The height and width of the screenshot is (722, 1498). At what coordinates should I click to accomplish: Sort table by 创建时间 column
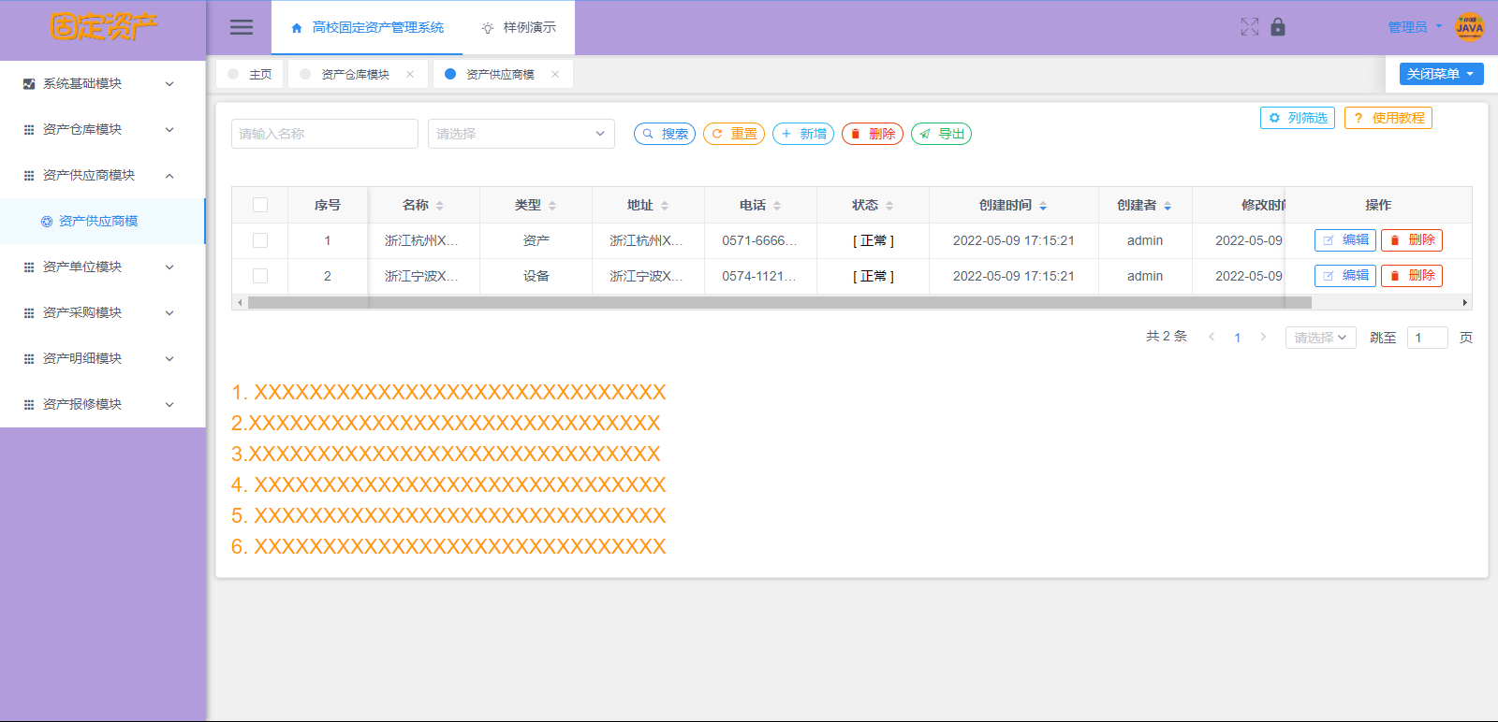coord(1043,206)
